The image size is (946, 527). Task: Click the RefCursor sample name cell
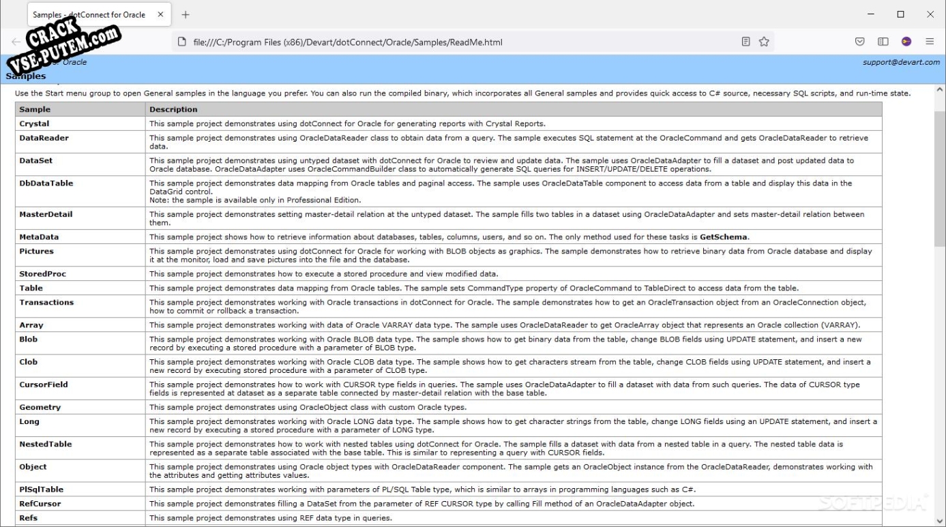[80, 504]
